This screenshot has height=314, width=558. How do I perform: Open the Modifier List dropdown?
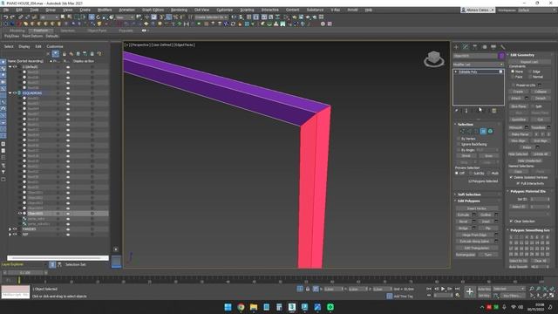coord(479,65)
